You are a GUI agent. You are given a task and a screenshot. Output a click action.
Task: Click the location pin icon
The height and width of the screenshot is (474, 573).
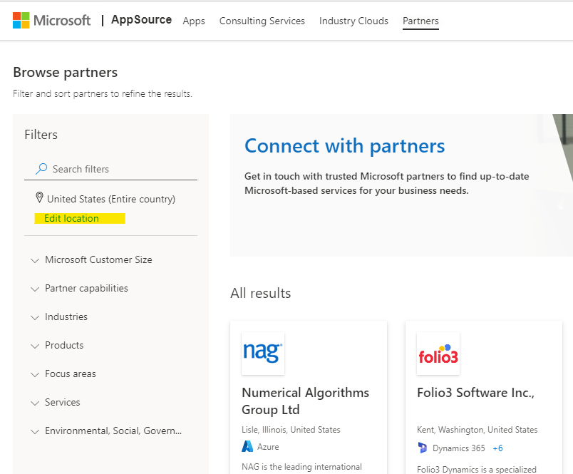pos(39,198)
